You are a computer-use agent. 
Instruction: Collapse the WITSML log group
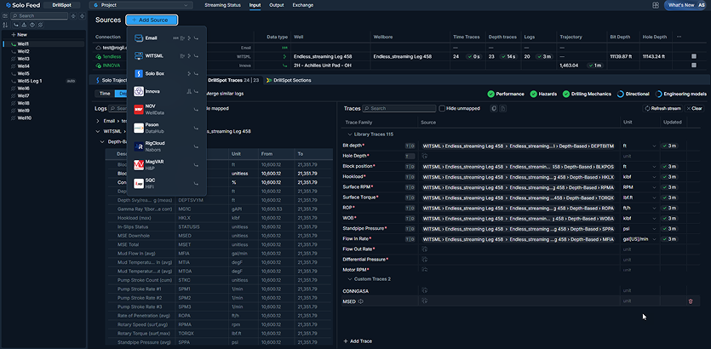(x=98, y=131)
